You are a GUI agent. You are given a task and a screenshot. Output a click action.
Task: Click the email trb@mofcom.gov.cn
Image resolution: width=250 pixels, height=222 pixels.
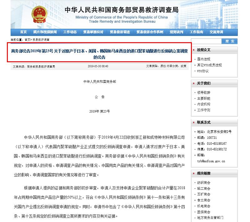tap(211, 161)
